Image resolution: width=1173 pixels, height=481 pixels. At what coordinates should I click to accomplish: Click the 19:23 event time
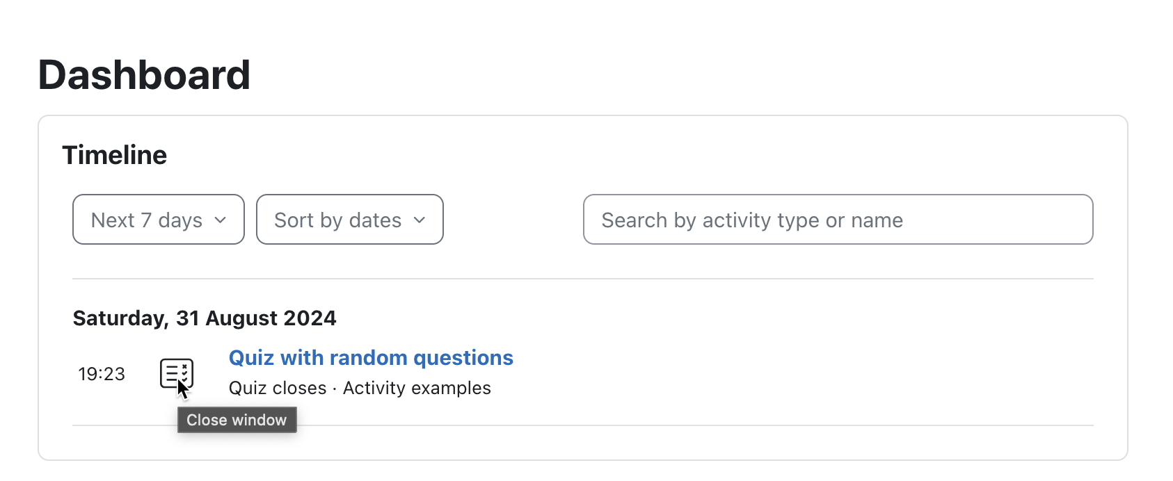[x=102, y=374]
